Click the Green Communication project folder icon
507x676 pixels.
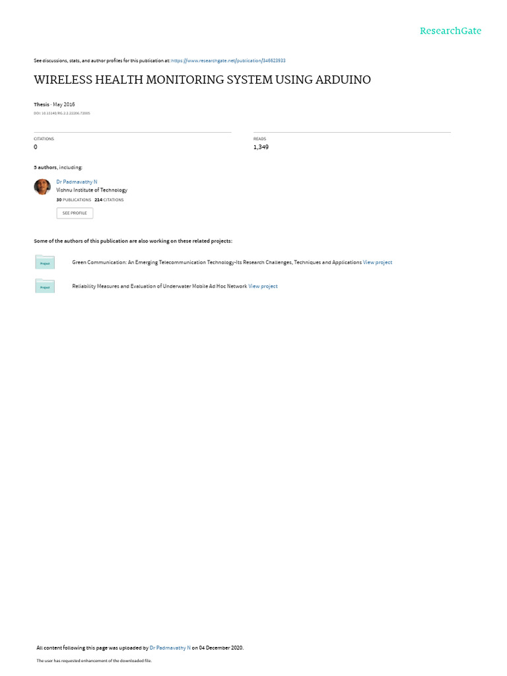pyautogui.click(x=45, y=262)
